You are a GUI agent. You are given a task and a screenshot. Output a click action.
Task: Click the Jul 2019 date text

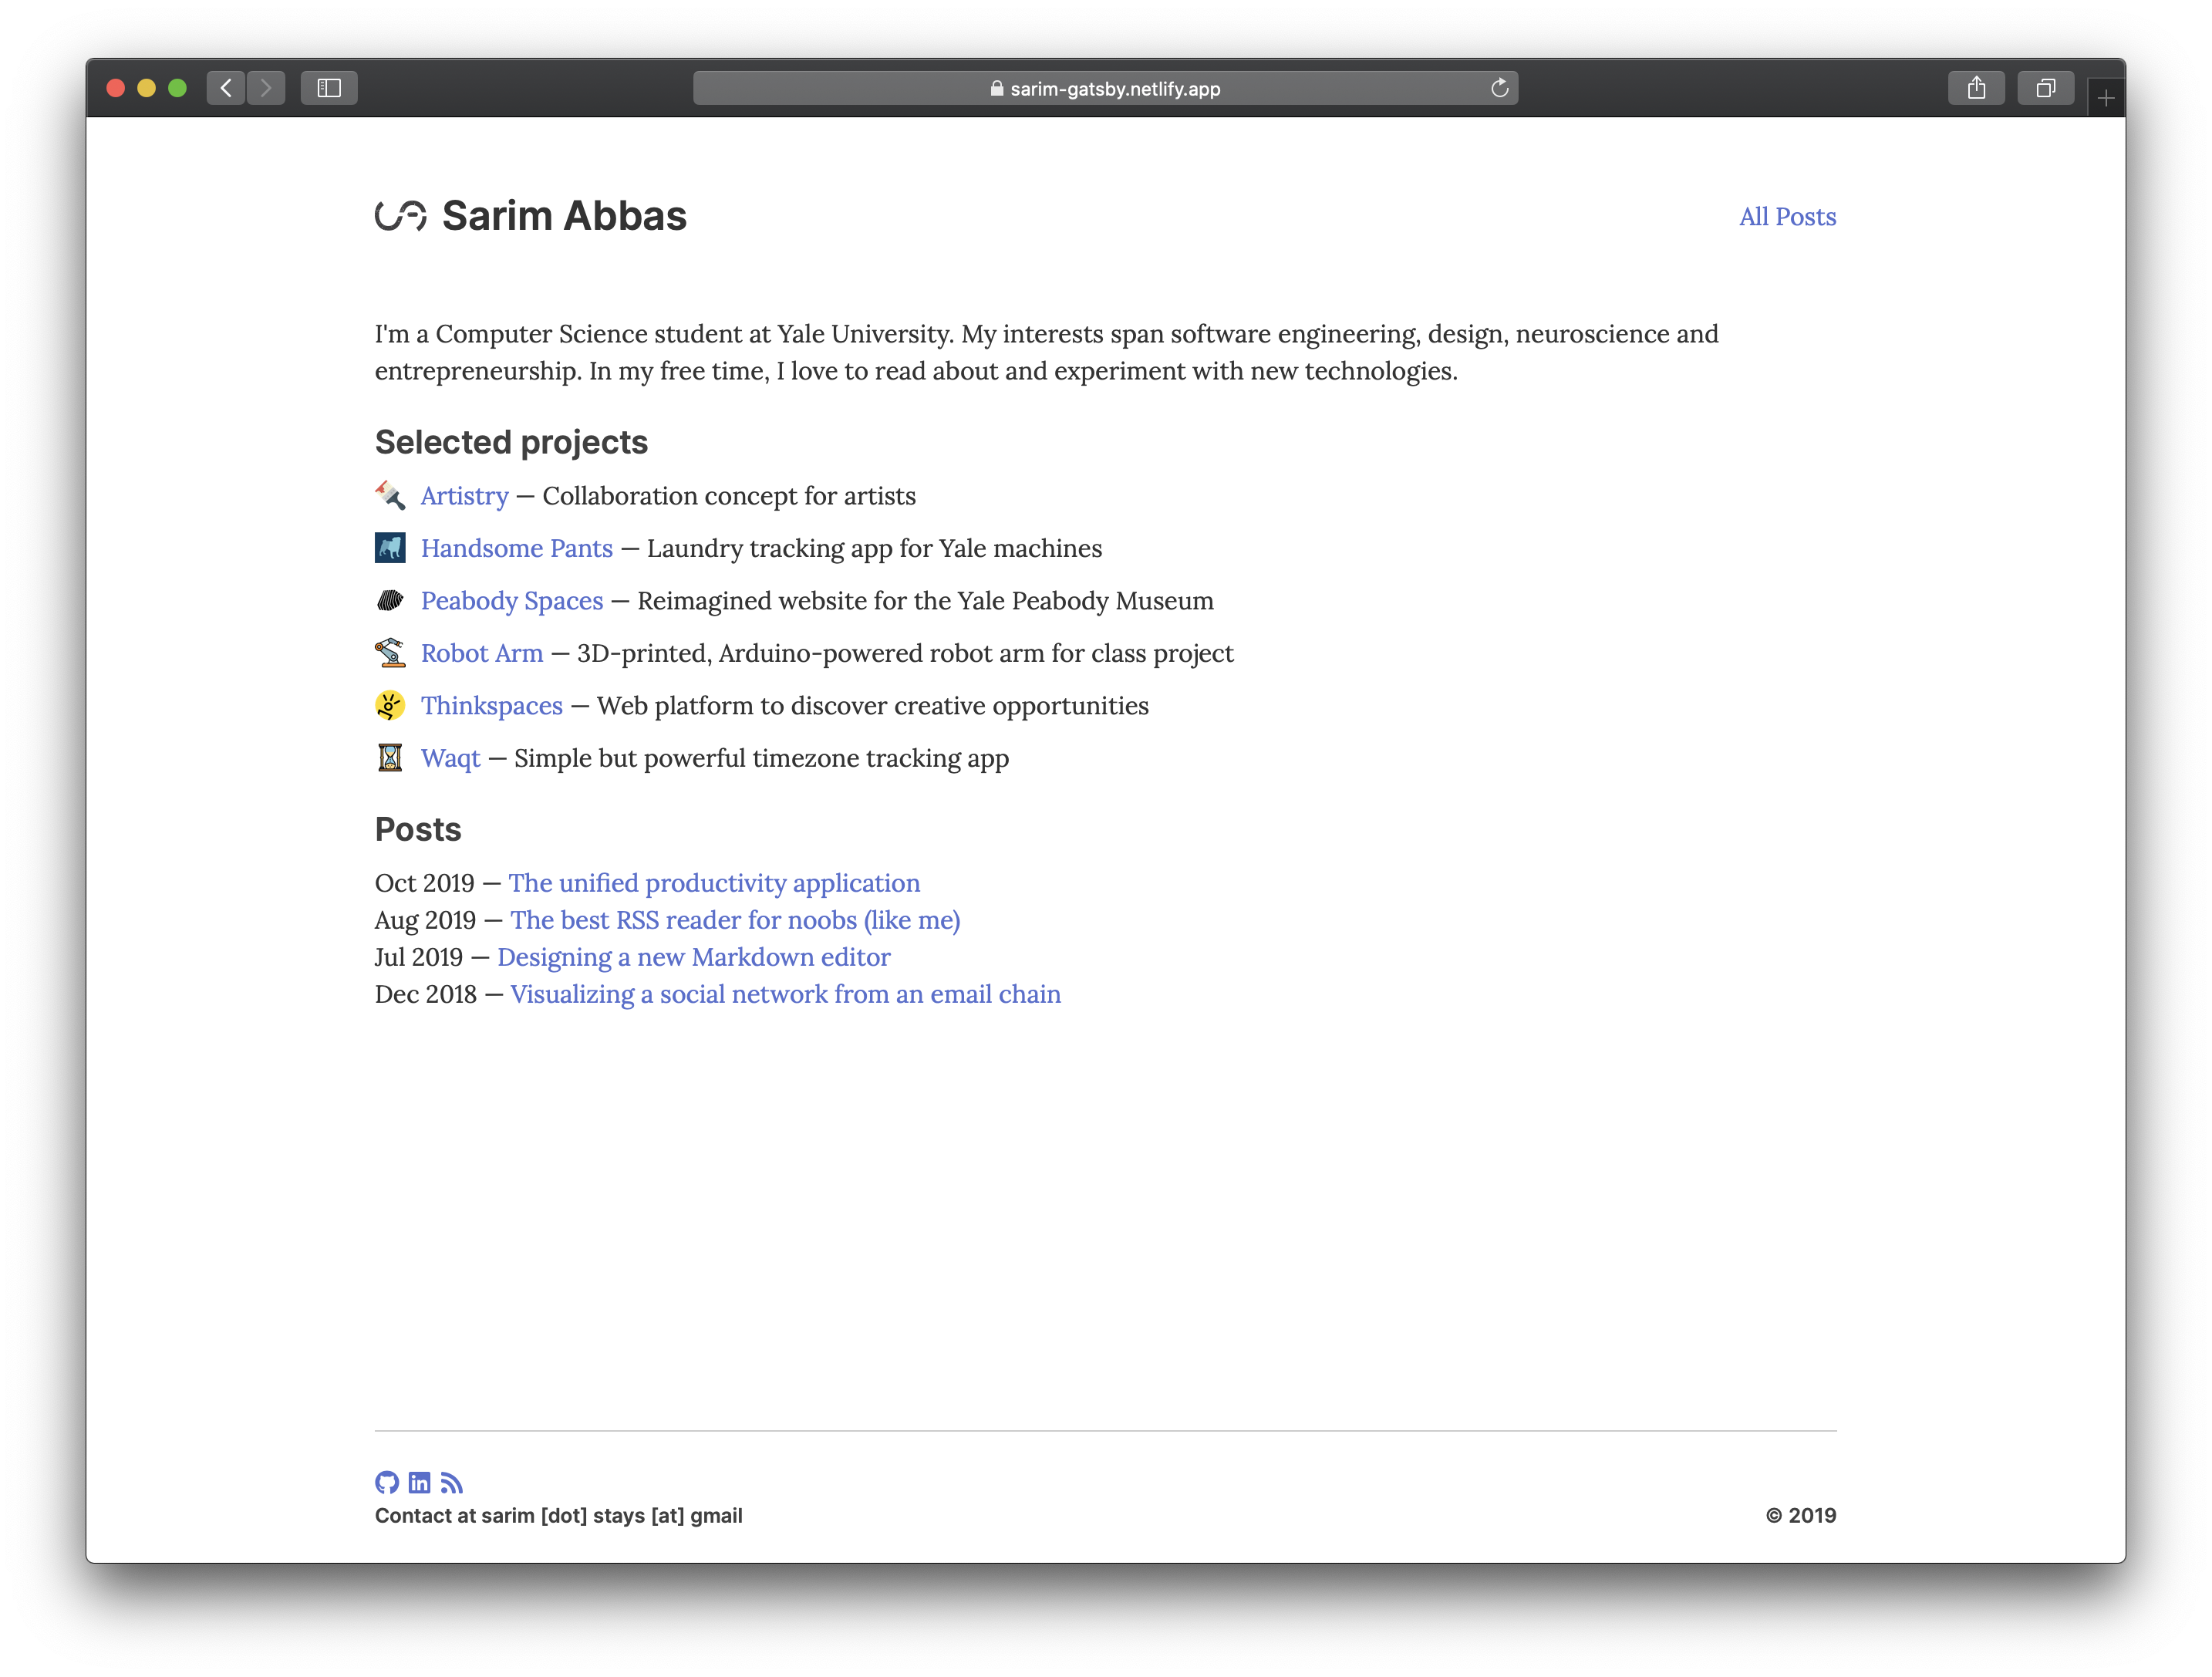[418, 957]
